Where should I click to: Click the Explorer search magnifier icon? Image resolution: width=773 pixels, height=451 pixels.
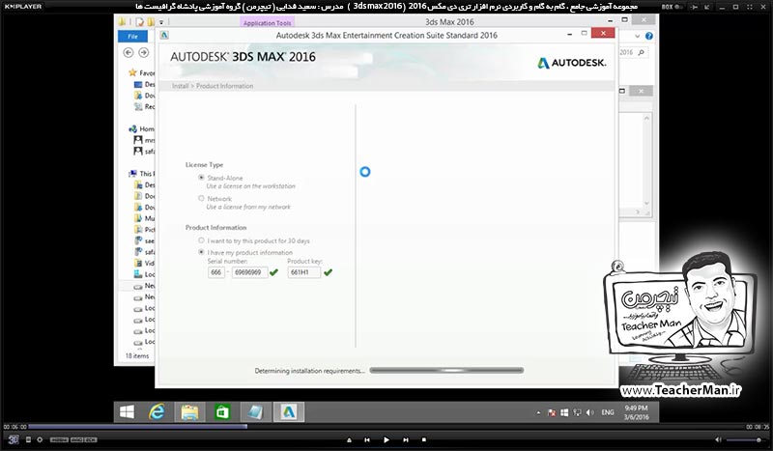[x=641, y=52]
